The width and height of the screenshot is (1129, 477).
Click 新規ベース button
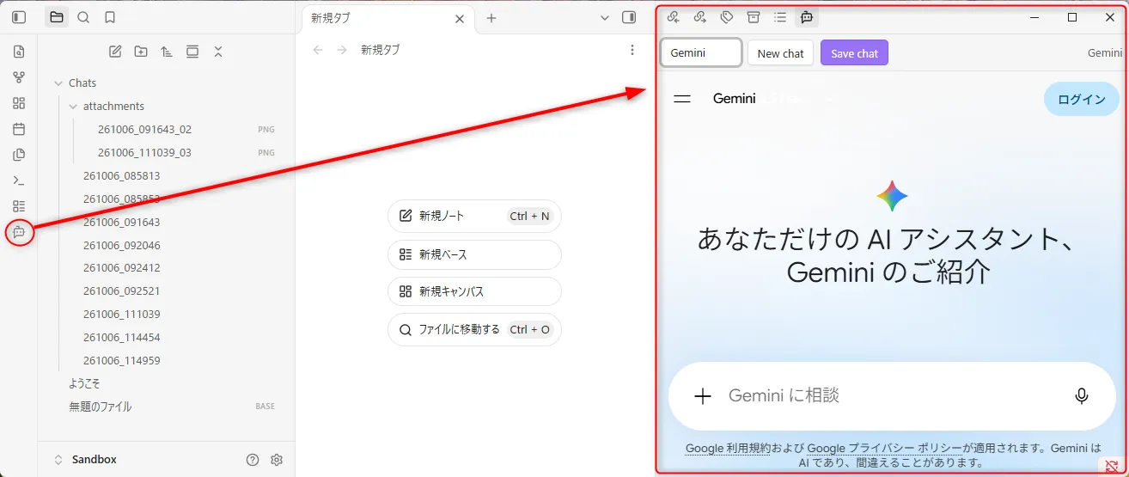pos(474,254)
